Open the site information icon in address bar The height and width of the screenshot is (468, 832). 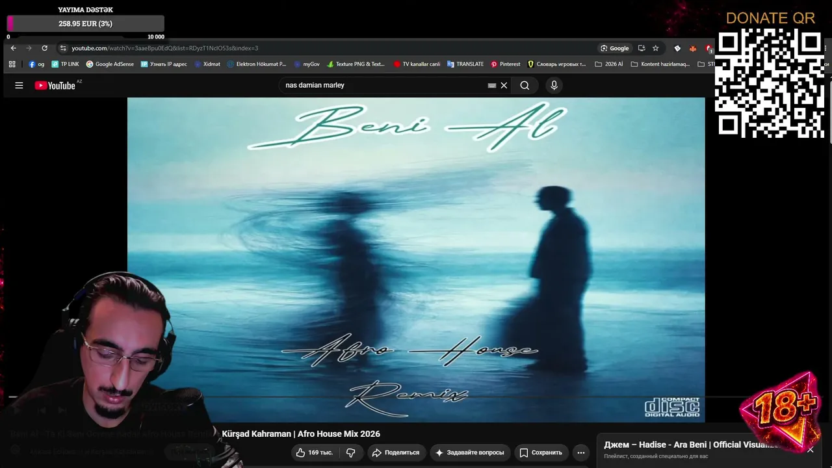[x=62, y=48]
